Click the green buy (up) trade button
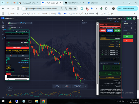The image size is (139, 104). pyautogui.click(x=128, y=37)
